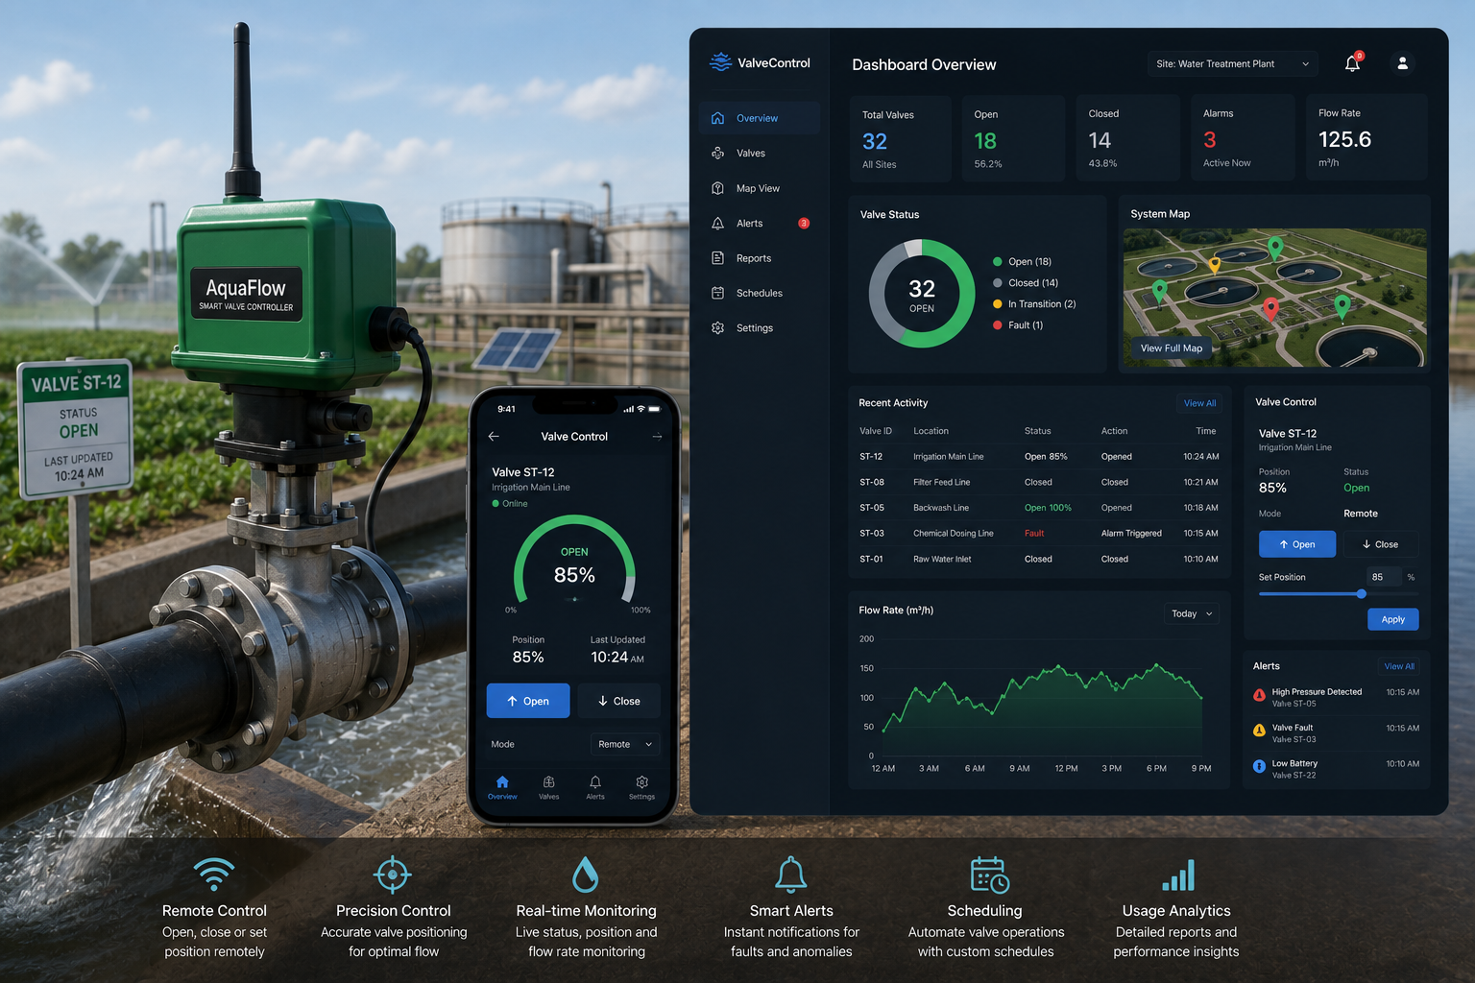Click the Overview home icon in sidebar

tap(717, 118)
